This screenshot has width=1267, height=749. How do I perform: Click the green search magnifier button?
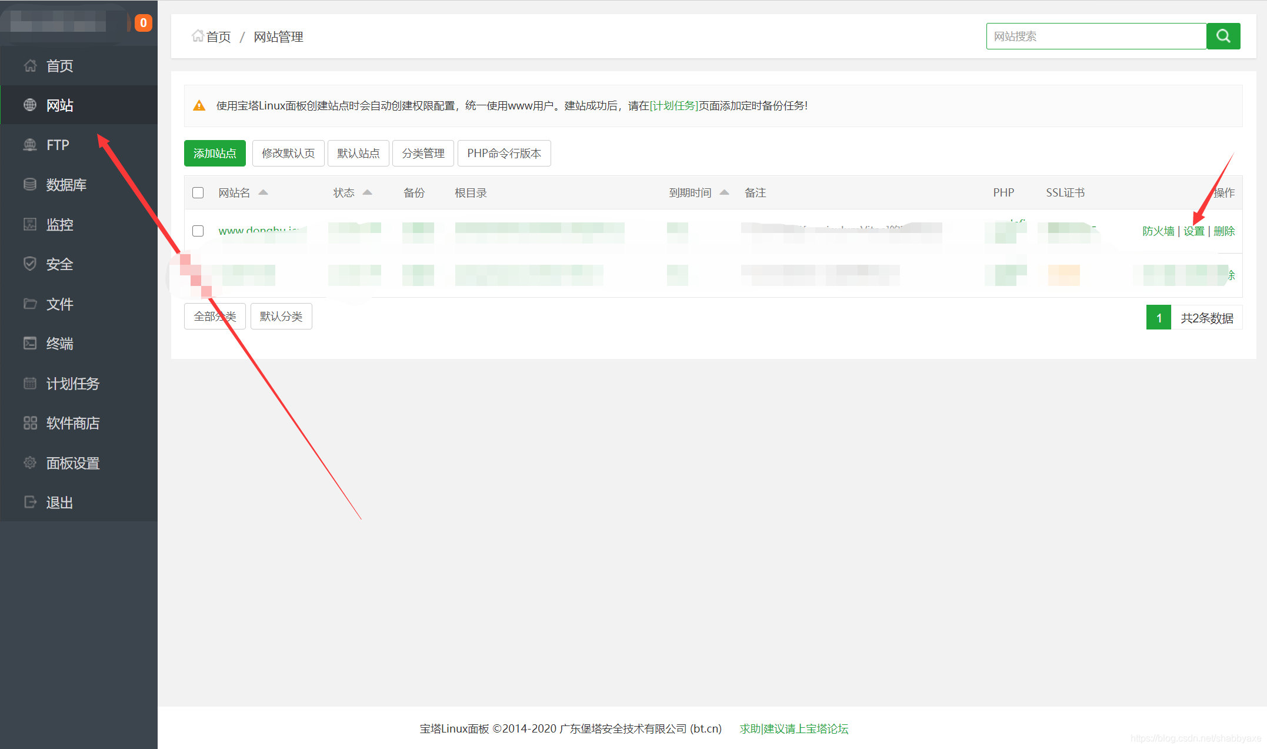click(1223, 36)
